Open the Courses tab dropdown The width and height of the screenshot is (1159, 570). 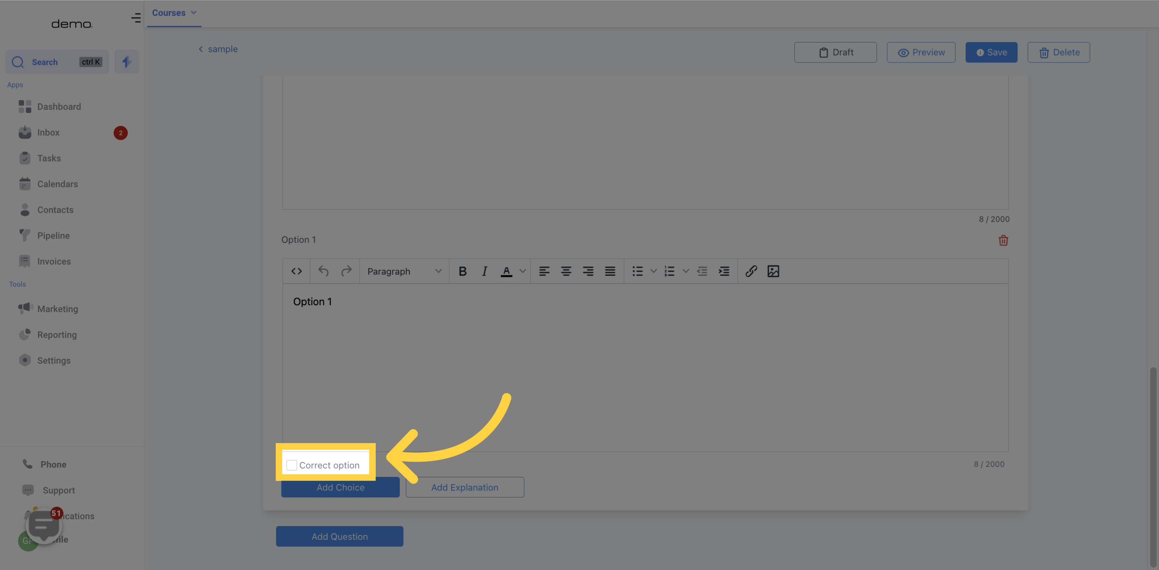174,13
